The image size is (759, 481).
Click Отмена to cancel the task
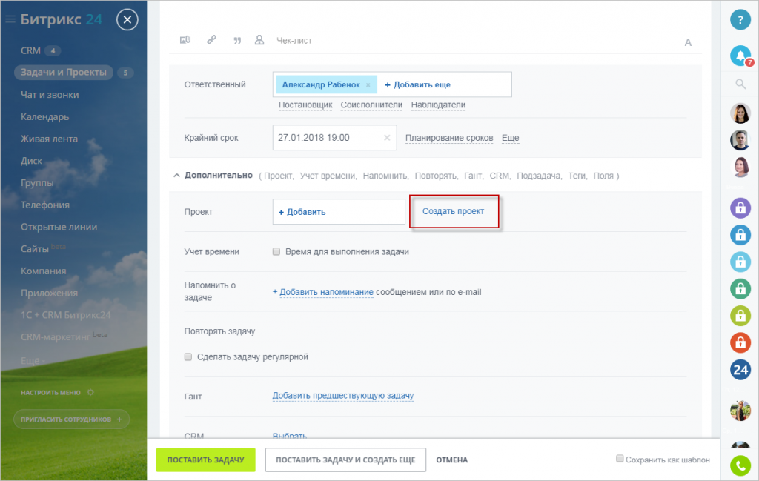tap(451, 460)
